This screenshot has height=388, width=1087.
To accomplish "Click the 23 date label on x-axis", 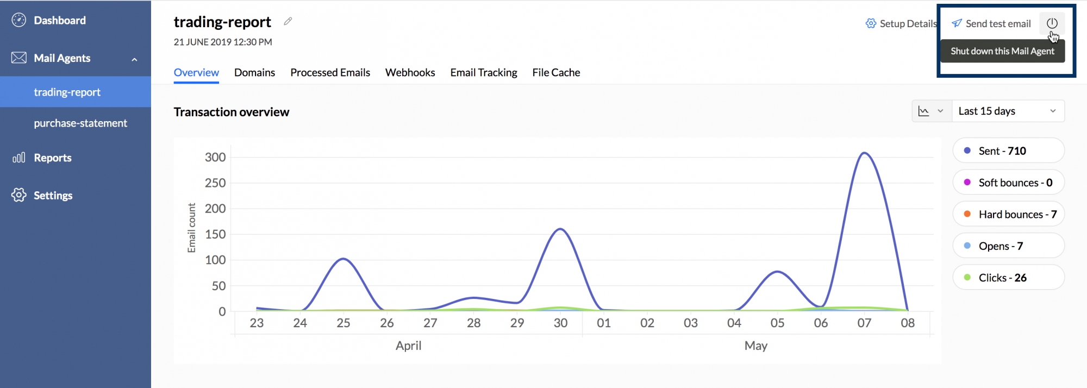I will (x=257, y=323).
